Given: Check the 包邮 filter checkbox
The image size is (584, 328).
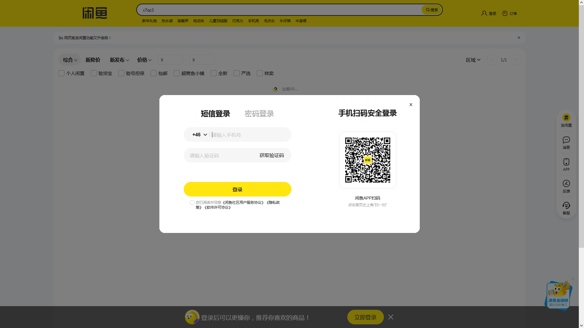Looking at the screenshot, I should coord(154,73).
